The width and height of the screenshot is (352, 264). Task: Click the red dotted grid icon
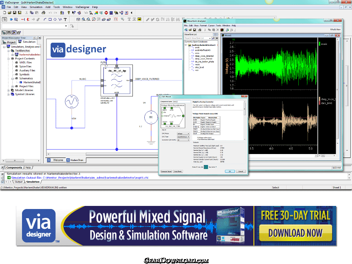click(x=116, y=19)
